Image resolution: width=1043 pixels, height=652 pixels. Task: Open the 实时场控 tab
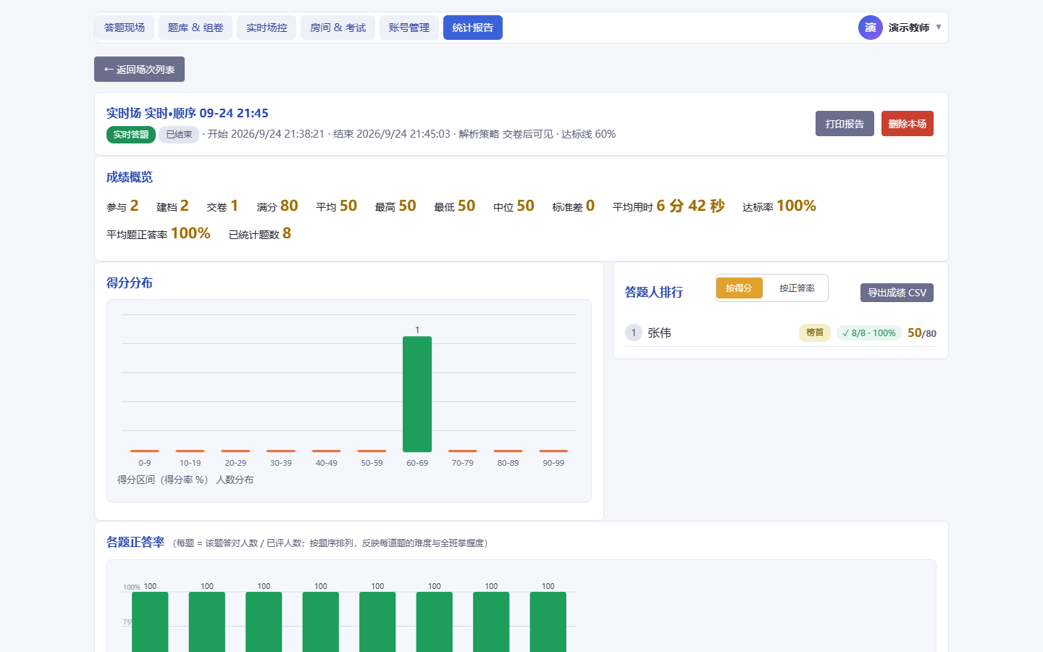pos(267,28)
